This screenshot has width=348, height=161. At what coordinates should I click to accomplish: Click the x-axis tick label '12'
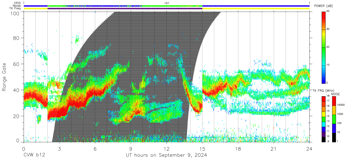tap(166, 149)
